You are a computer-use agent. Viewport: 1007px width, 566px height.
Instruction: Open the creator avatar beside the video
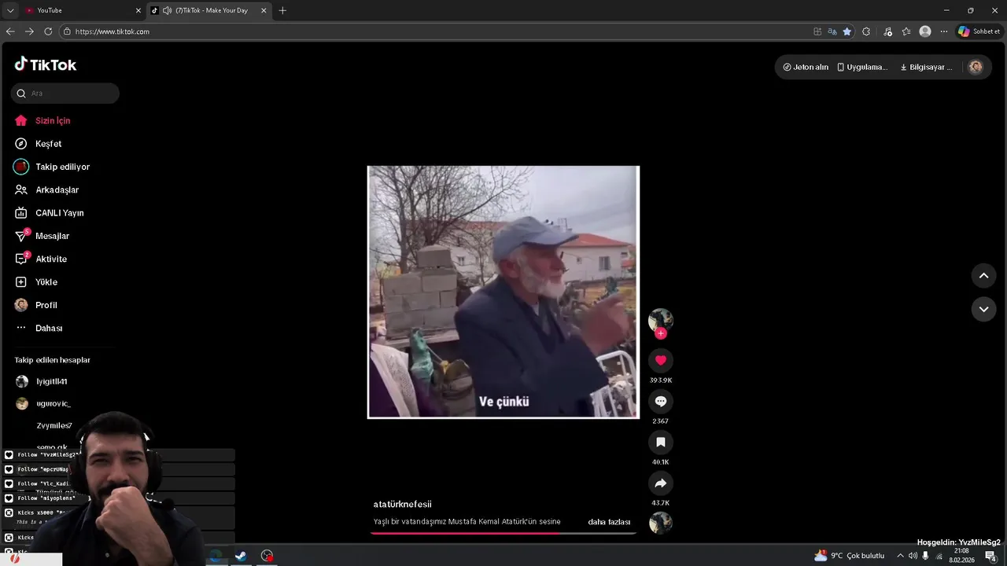pyautogui.click(x=661, y=319)
